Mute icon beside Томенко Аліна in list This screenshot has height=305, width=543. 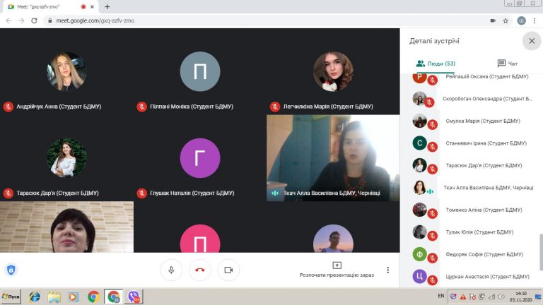[432, 214]
